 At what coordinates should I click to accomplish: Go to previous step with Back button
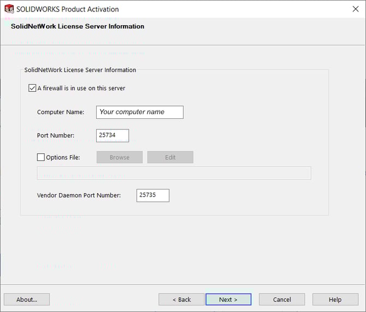click(x=181, y=299)
